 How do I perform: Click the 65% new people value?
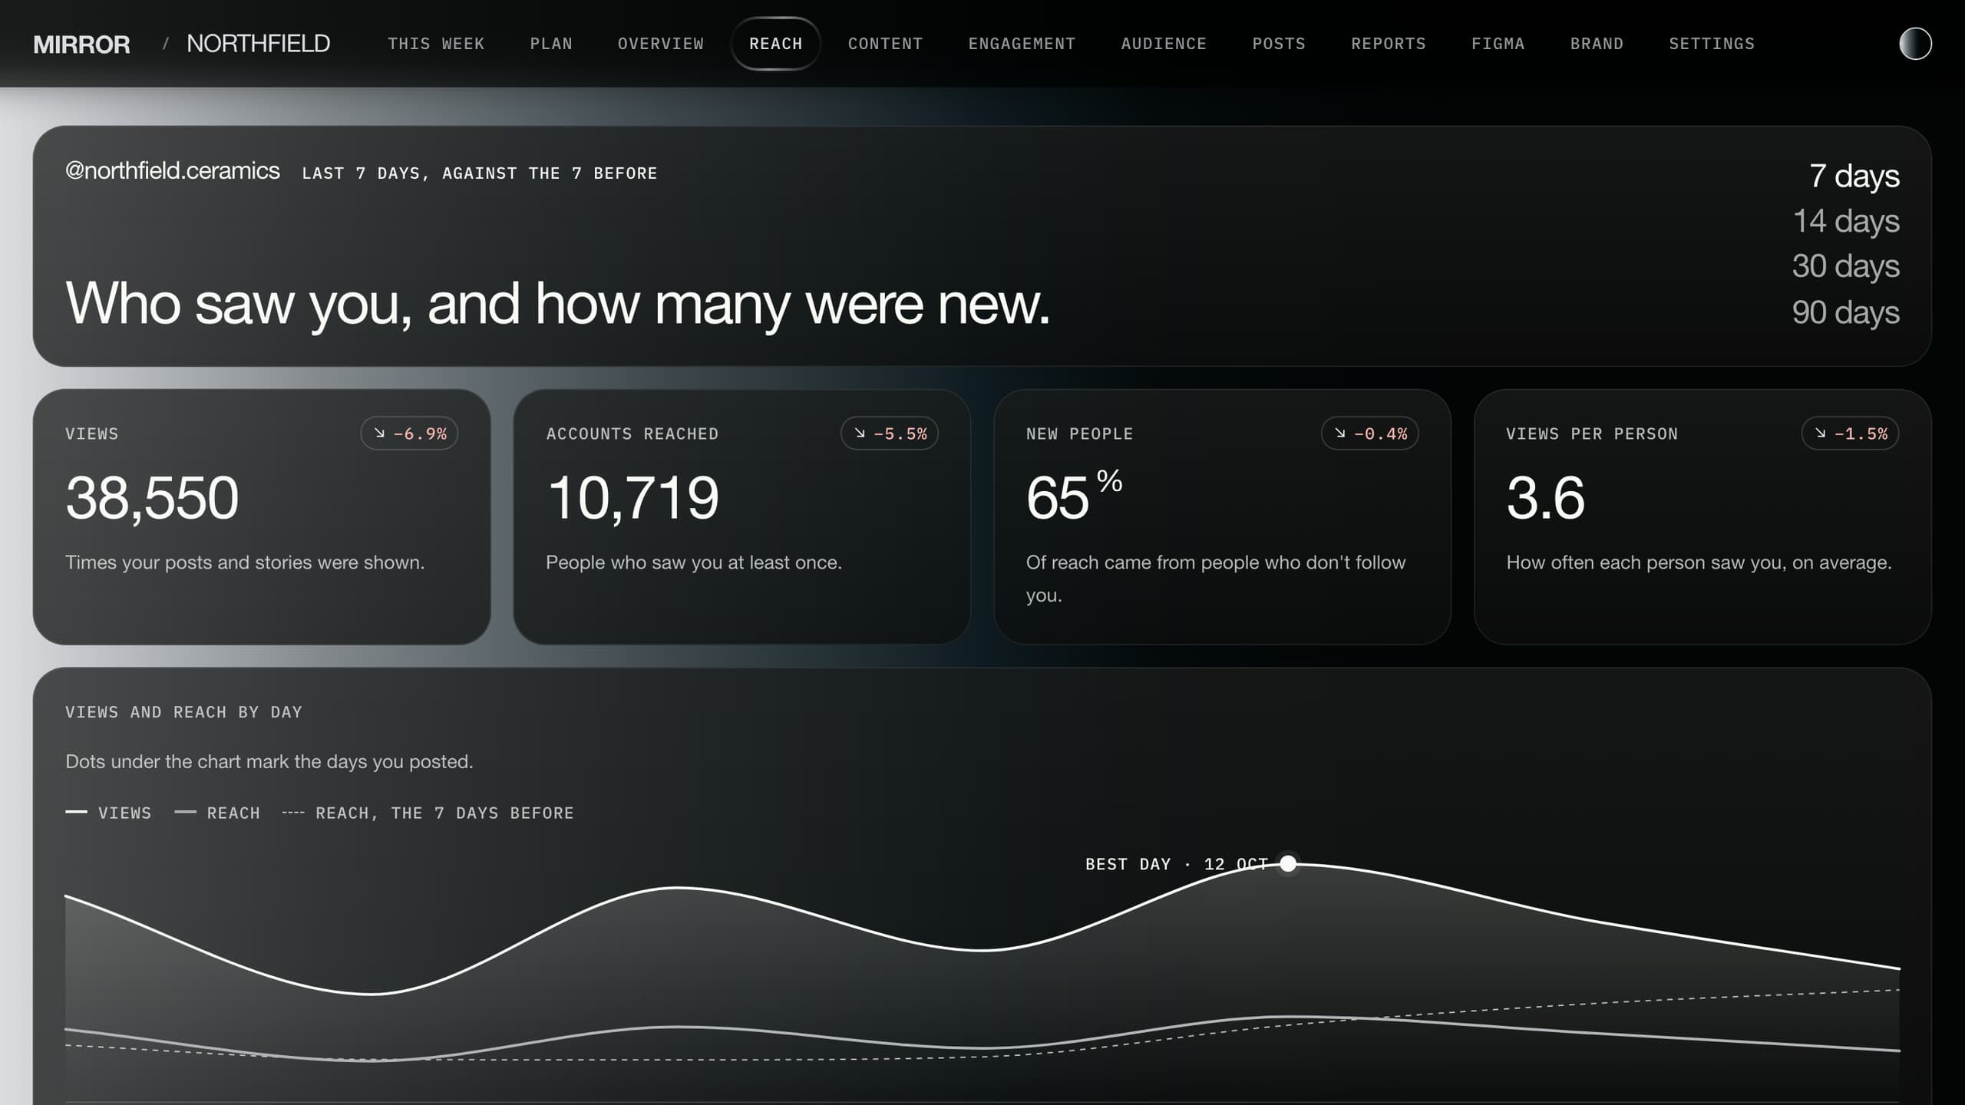[1074, 495]
